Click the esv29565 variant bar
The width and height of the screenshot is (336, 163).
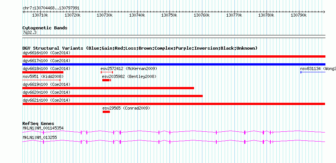click(x=106, y=112)
